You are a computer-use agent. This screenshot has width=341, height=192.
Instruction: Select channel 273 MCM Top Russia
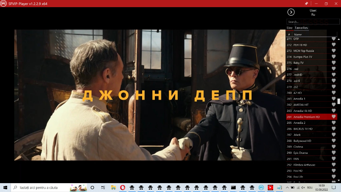tap(311, 51)
